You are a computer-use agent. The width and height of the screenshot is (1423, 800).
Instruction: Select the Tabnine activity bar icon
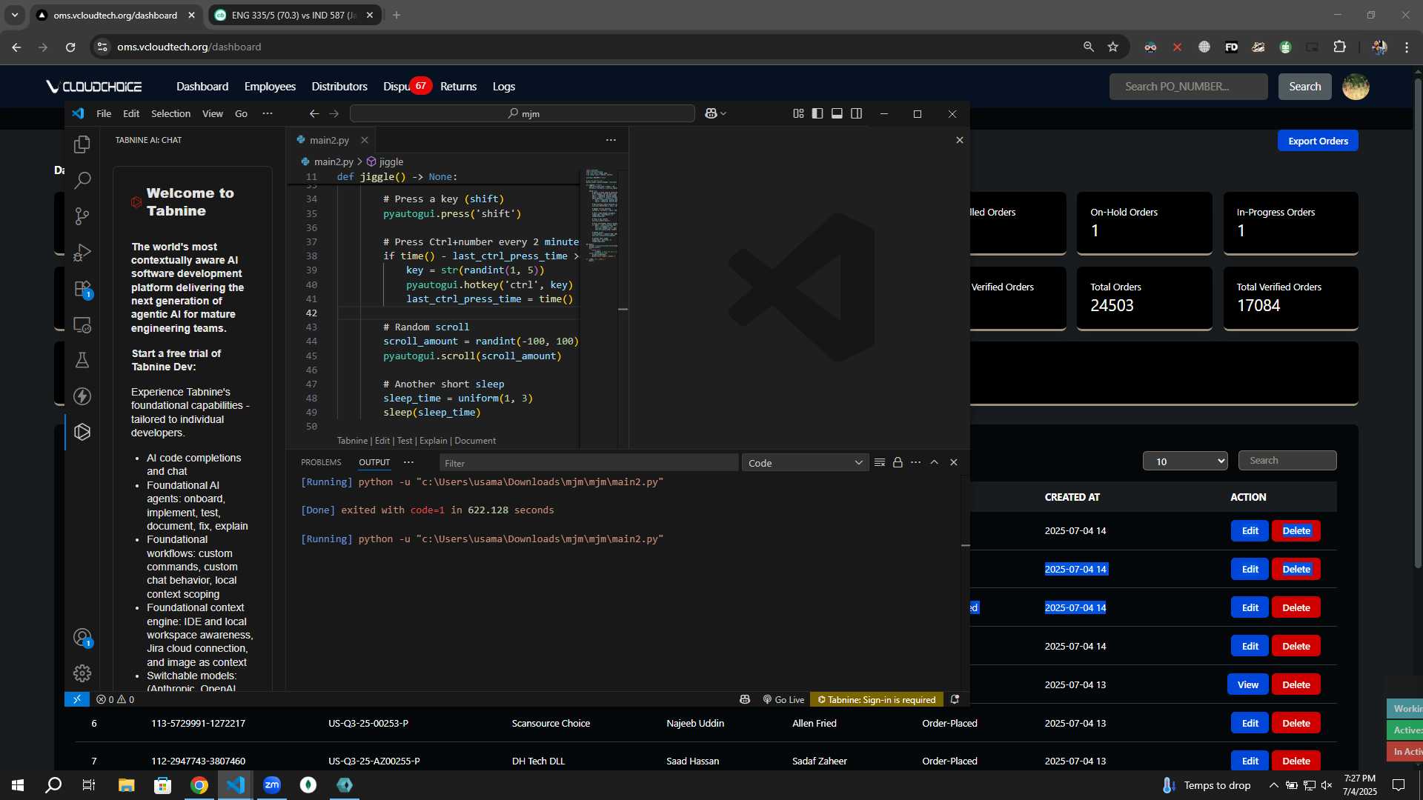tap(82, 432)
